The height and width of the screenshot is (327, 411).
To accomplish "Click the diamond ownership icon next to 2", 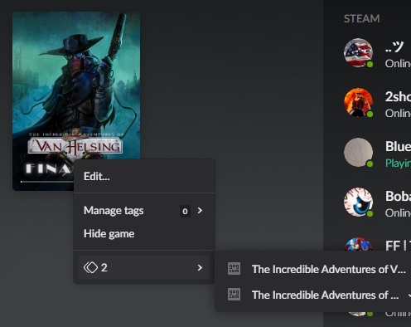I will pos(91,267).
